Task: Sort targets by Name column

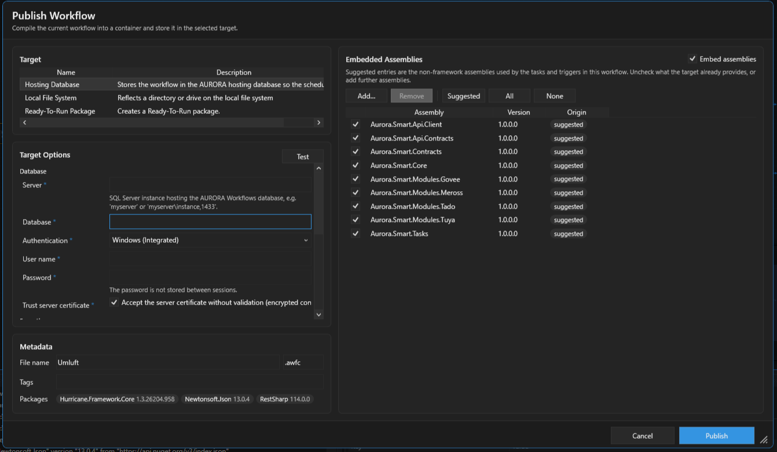Action: tap(66, 72)
